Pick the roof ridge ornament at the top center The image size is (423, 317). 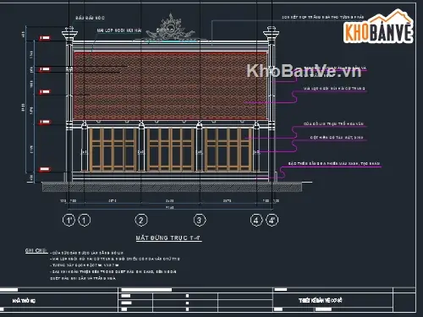[x=170, y=29]
